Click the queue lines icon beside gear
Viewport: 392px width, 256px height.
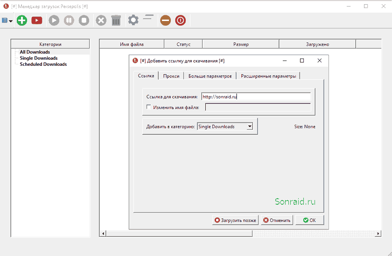tap(148, 17)
